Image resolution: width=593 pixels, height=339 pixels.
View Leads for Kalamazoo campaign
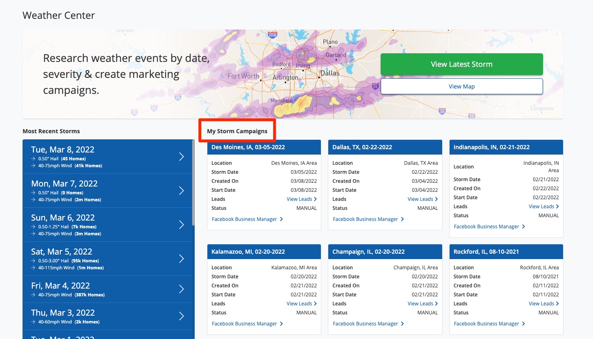point(301,304)
